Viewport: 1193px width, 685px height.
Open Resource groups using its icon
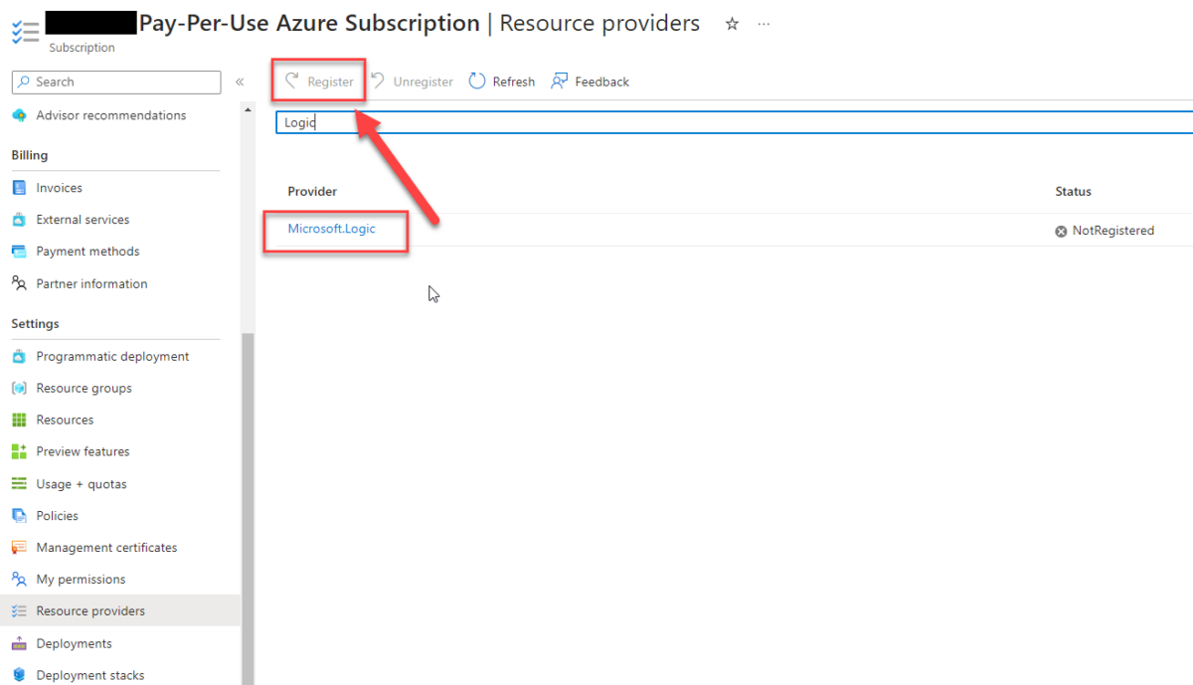pos(20,388)
